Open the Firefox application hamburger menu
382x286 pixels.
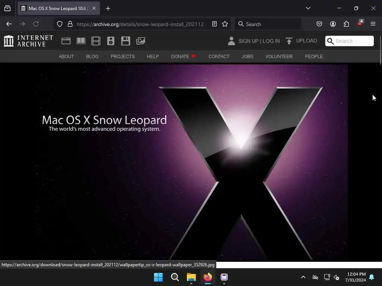(373, 24)
